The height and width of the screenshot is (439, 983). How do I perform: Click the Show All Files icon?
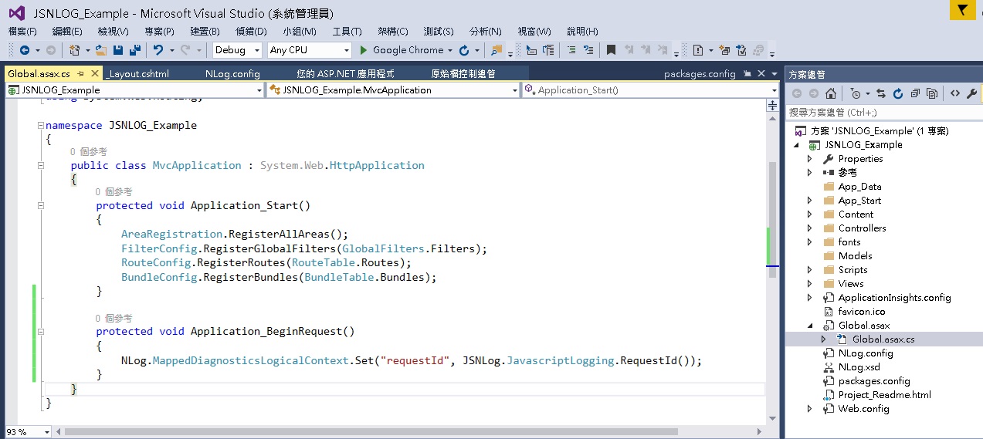coord(932,93)
